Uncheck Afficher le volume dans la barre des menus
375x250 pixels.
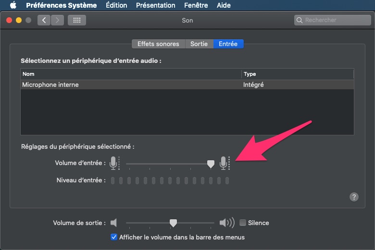click(114, 237)
